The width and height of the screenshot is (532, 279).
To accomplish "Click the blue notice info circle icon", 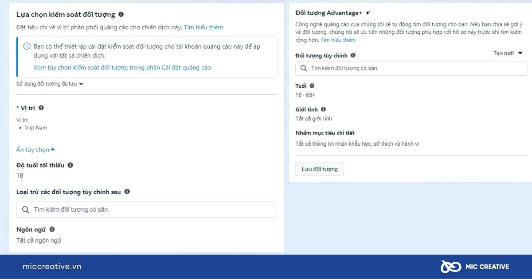I will (x=26, y=46).
